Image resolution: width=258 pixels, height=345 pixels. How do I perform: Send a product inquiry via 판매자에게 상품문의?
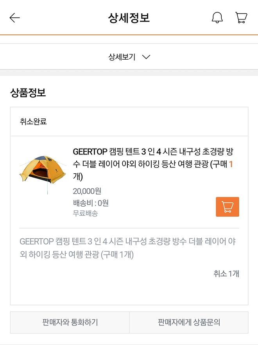(189, 323)
